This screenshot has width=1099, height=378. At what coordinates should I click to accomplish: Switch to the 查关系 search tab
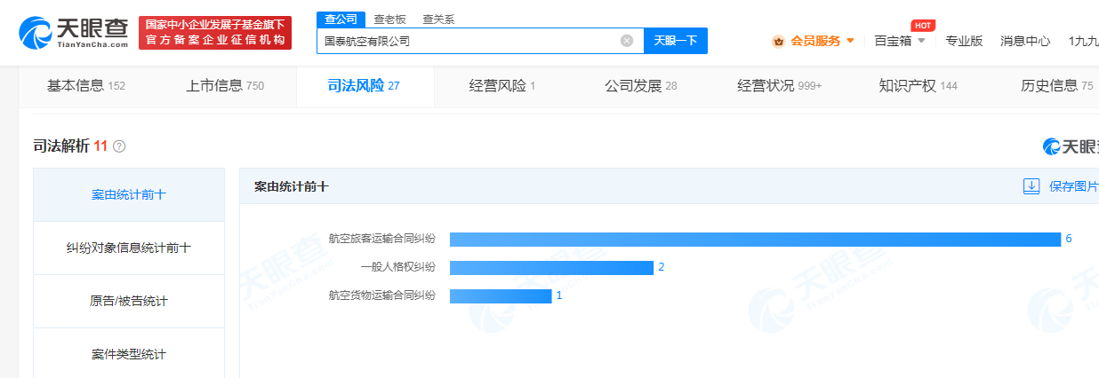pos(438,20)
